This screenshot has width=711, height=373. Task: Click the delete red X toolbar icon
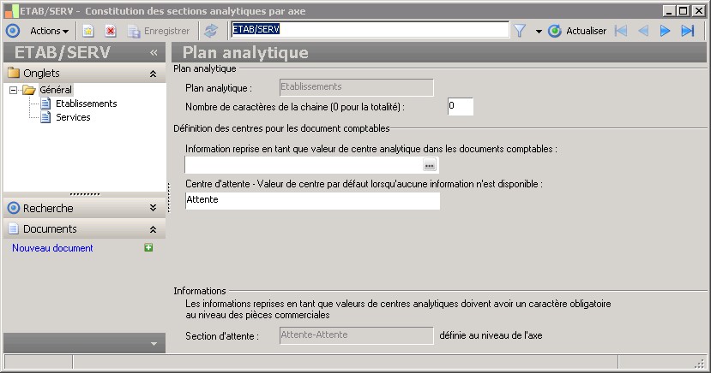pyautogui.click(x=110, y=31)
